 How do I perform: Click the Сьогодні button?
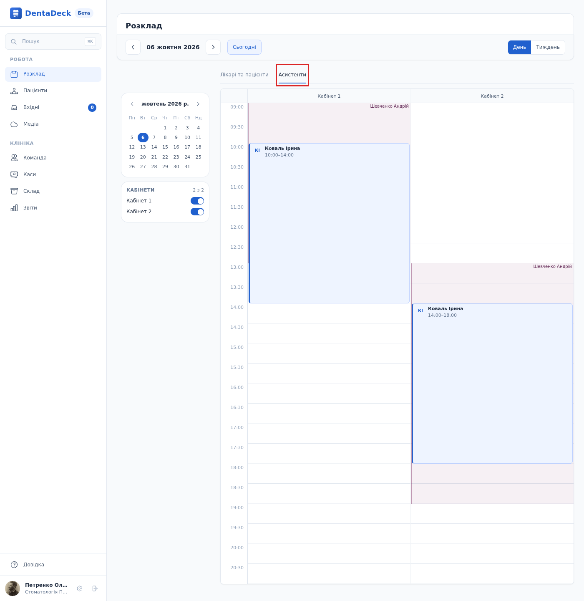pos(244,47)
